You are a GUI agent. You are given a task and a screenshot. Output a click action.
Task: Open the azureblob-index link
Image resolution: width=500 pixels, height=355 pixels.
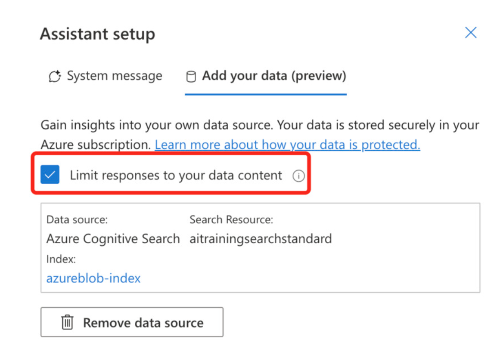pos(93,278)
